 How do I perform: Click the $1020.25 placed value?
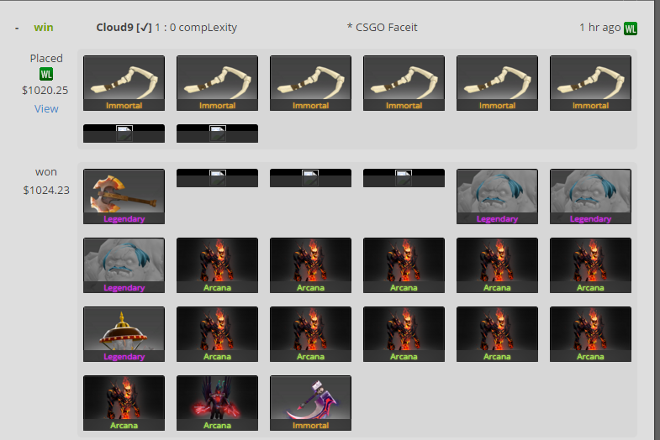(x=45, y=91)
